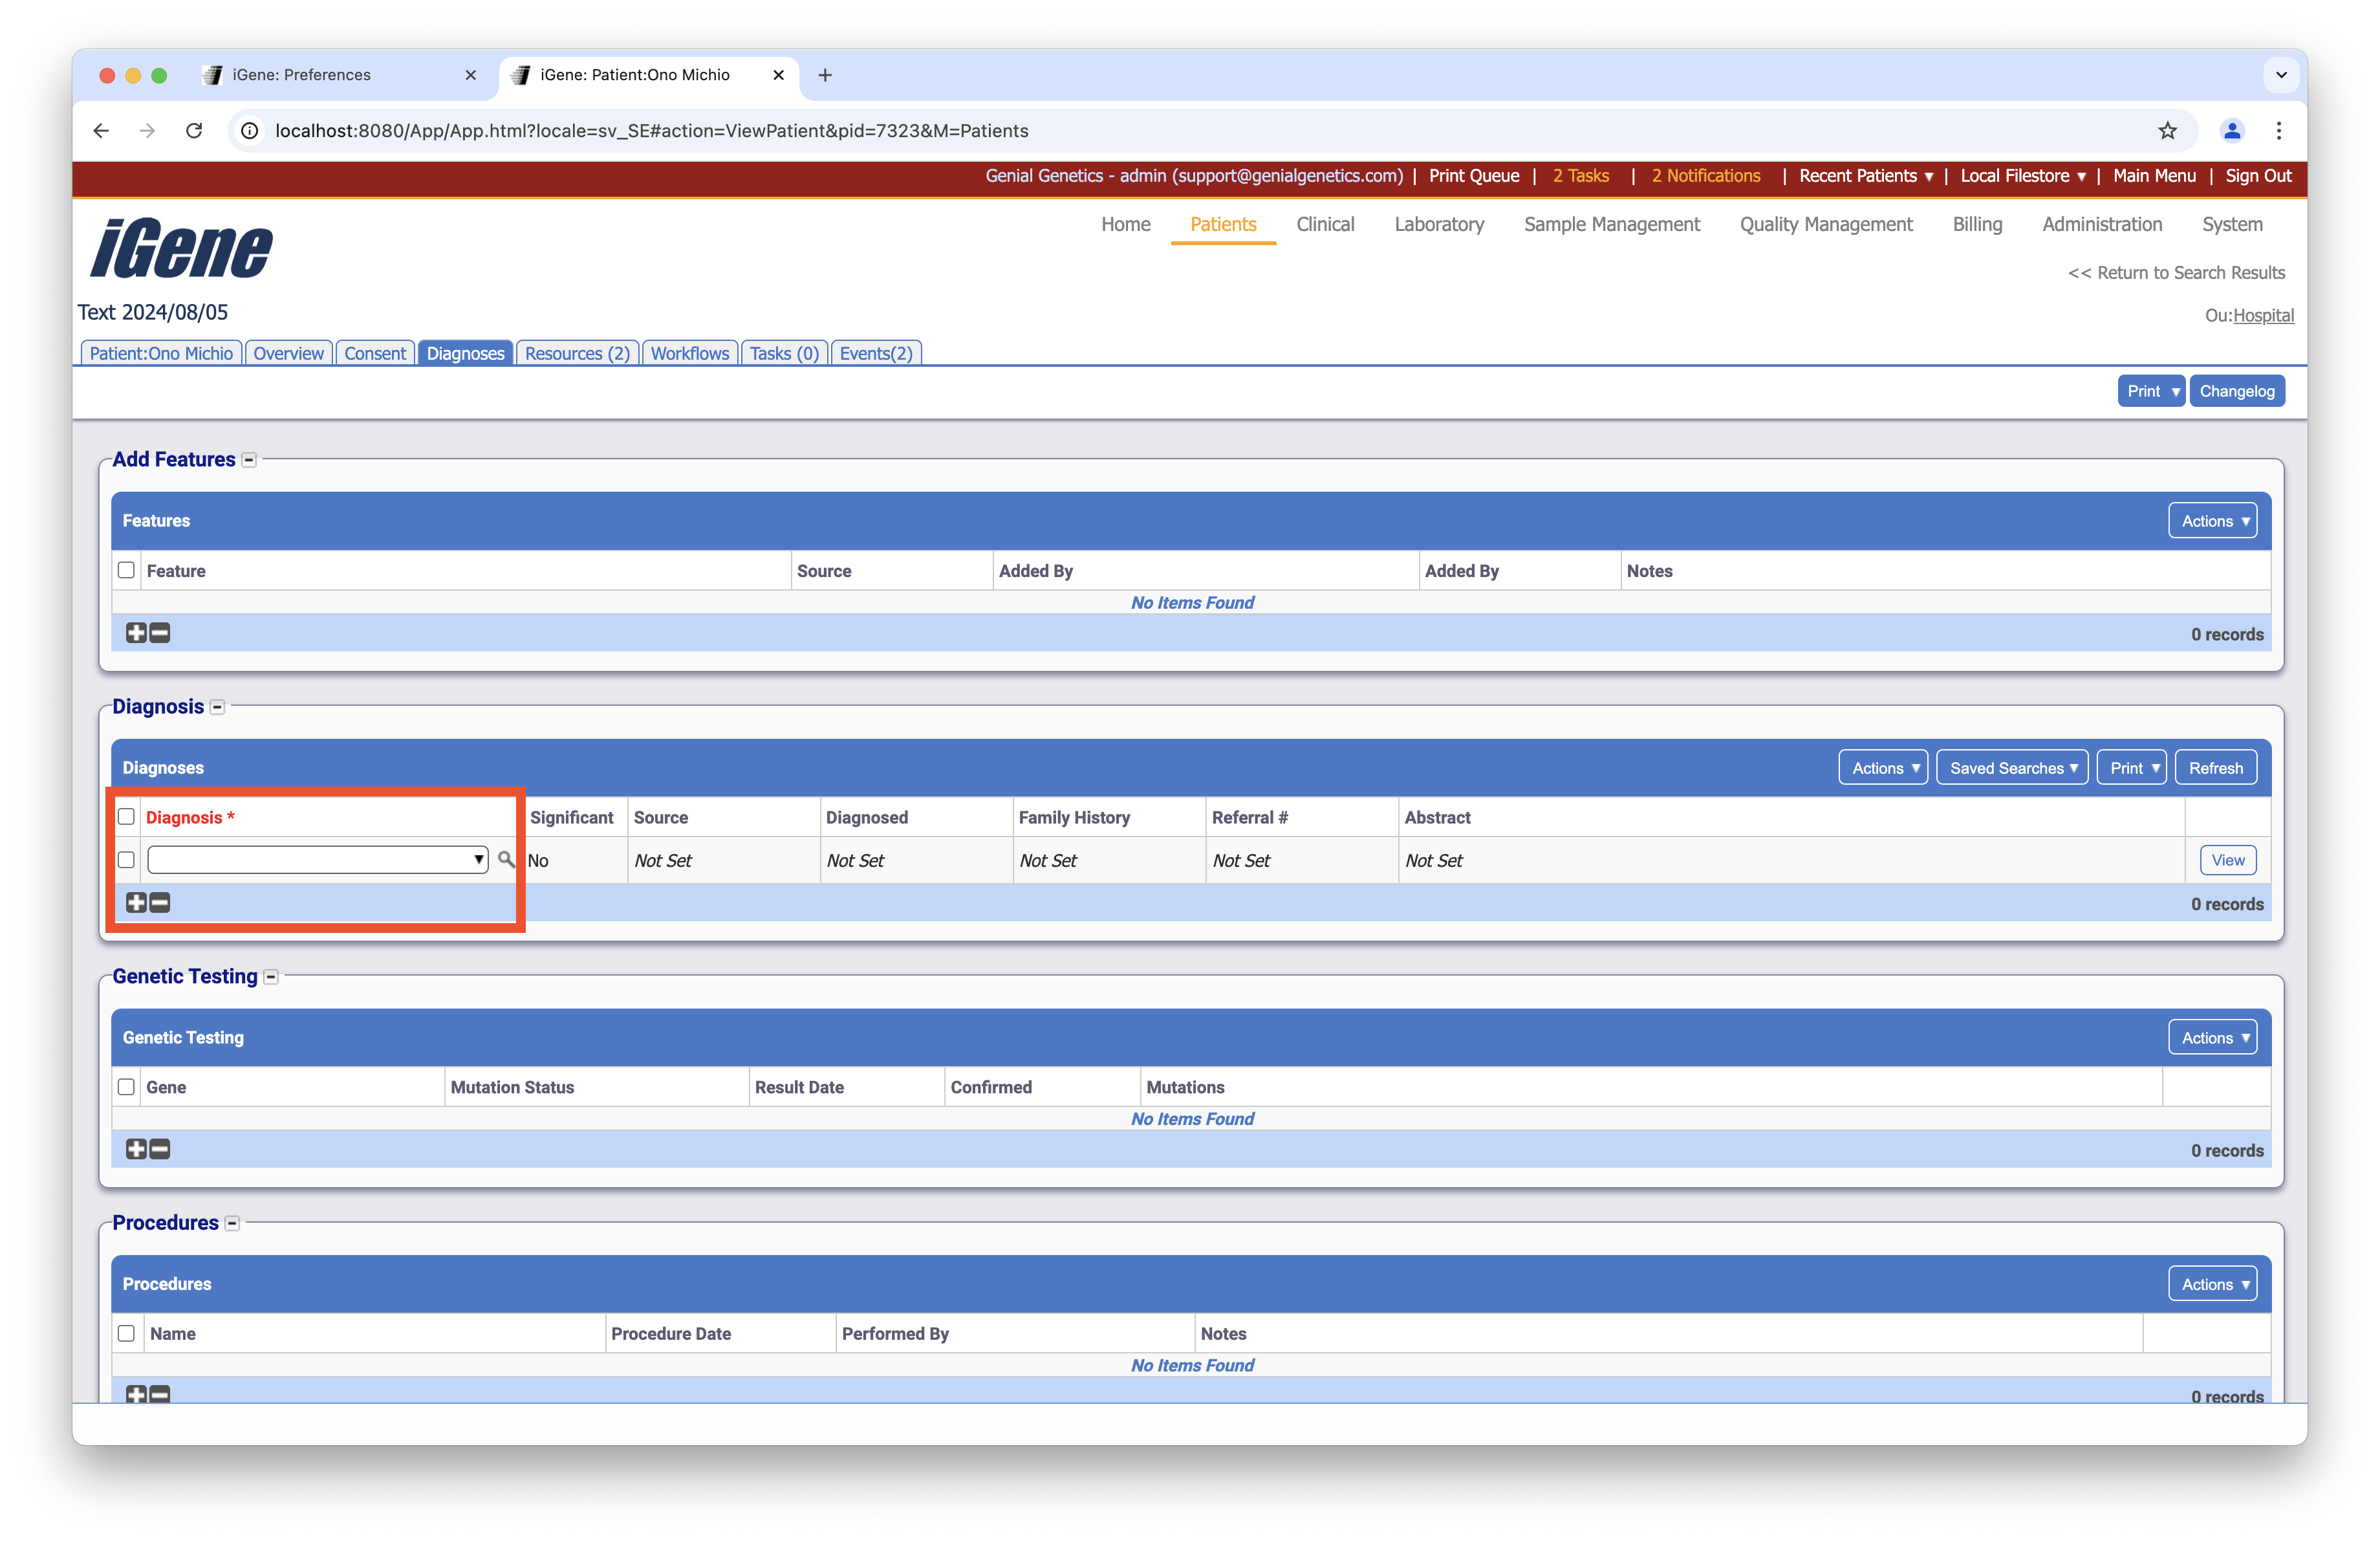
Task: Click the iGene logo
Action: 182,248
